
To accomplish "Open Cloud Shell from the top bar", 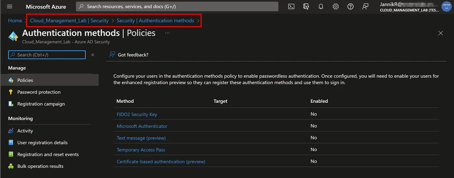I will [x=291, y=6].
